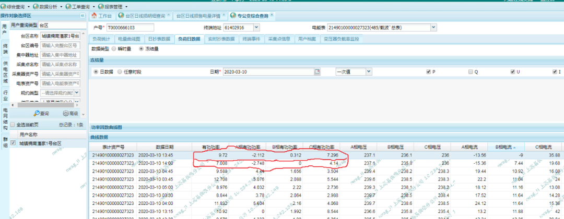564x219 pixels.
Task: Collapse the 操作对象选择区 panel with double-arrow icon
Action: pos(83,16)
